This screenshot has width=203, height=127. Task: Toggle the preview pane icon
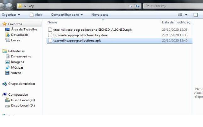196,15
